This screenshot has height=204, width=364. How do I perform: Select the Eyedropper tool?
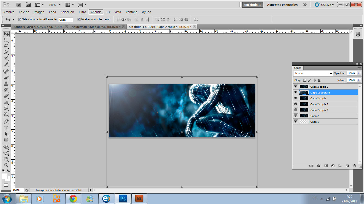tap(6, 64)
